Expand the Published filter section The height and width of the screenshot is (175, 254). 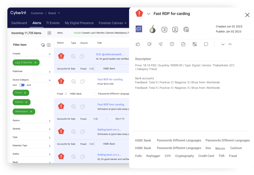[x=50, y=72]
